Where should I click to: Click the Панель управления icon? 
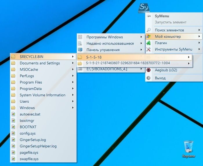80,50
